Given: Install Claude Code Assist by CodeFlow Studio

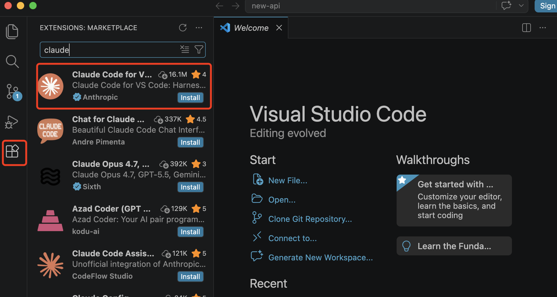Looking at the screenshot, I should 191,276.
